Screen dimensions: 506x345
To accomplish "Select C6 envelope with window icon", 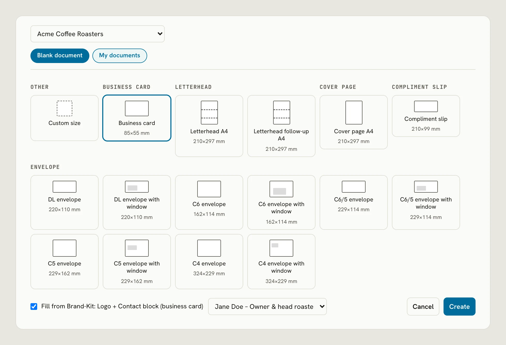I will point(281,189).
